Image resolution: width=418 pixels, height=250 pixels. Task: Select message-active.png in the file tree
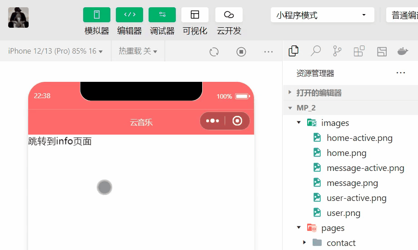[x=365, y=168]
